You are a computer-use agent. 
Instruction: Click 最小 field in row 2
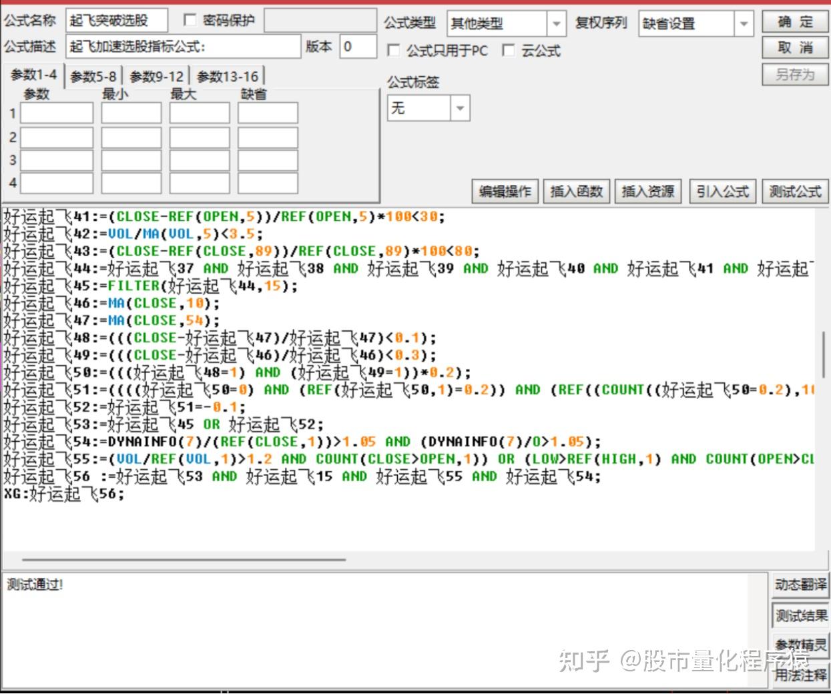[131, 137]
